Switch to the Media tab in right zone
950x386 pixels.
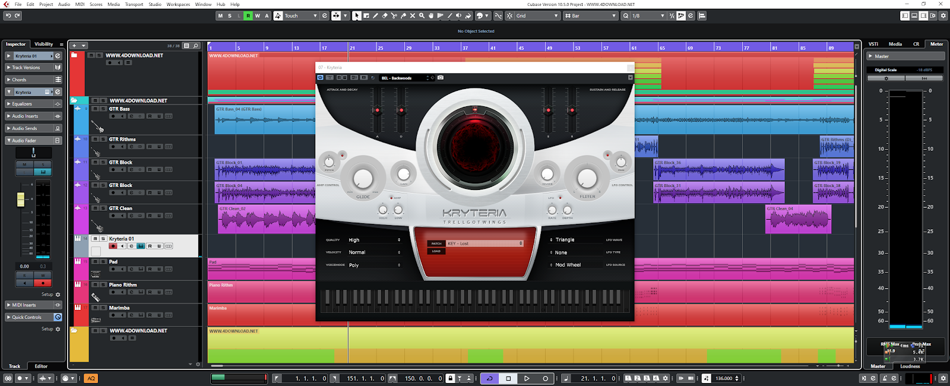(x=895, y=44)
